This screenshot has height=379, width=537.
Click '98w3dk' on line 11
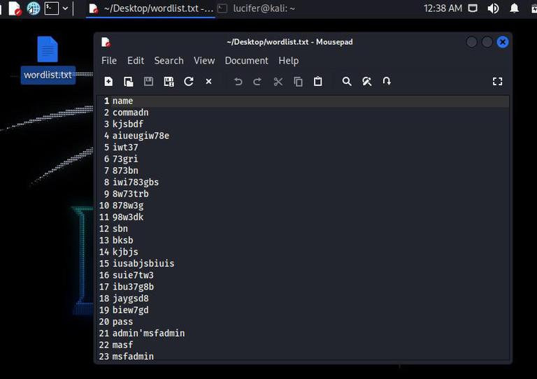tap(128, 217)
